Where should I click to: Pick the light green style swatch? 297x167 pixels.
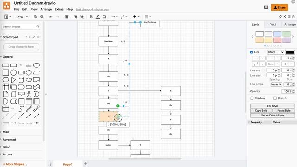286,34
